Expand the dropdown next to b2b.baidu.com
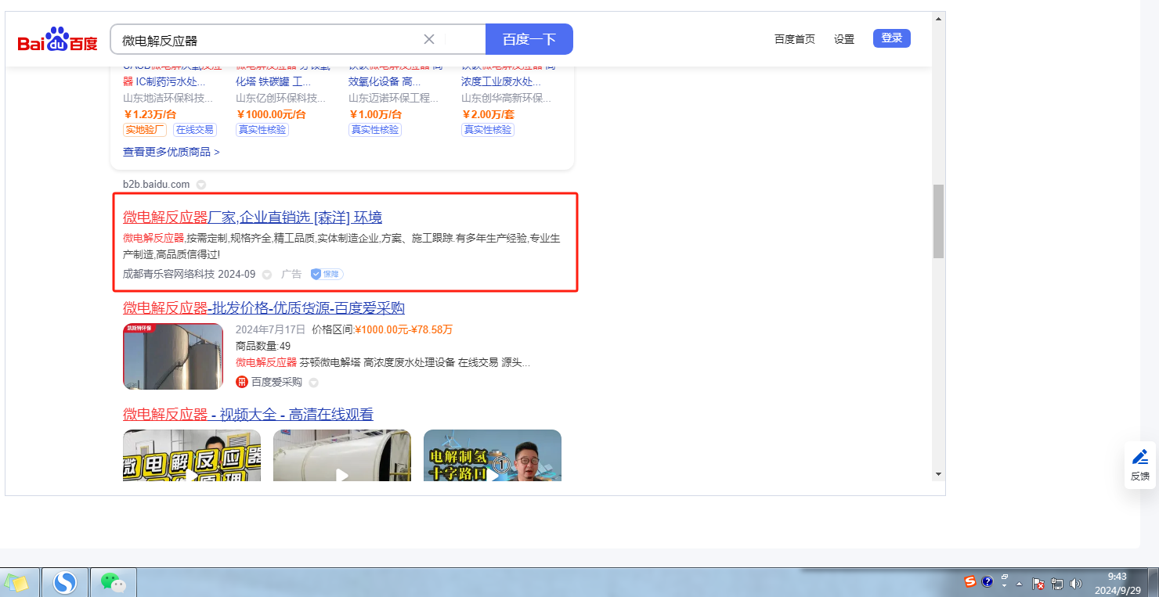 point(201,185)
